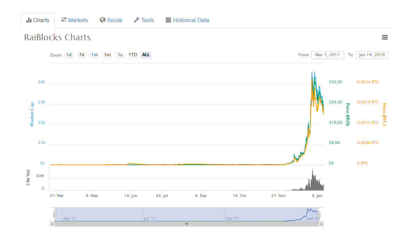Set zoom to 1d

(69, 55)
